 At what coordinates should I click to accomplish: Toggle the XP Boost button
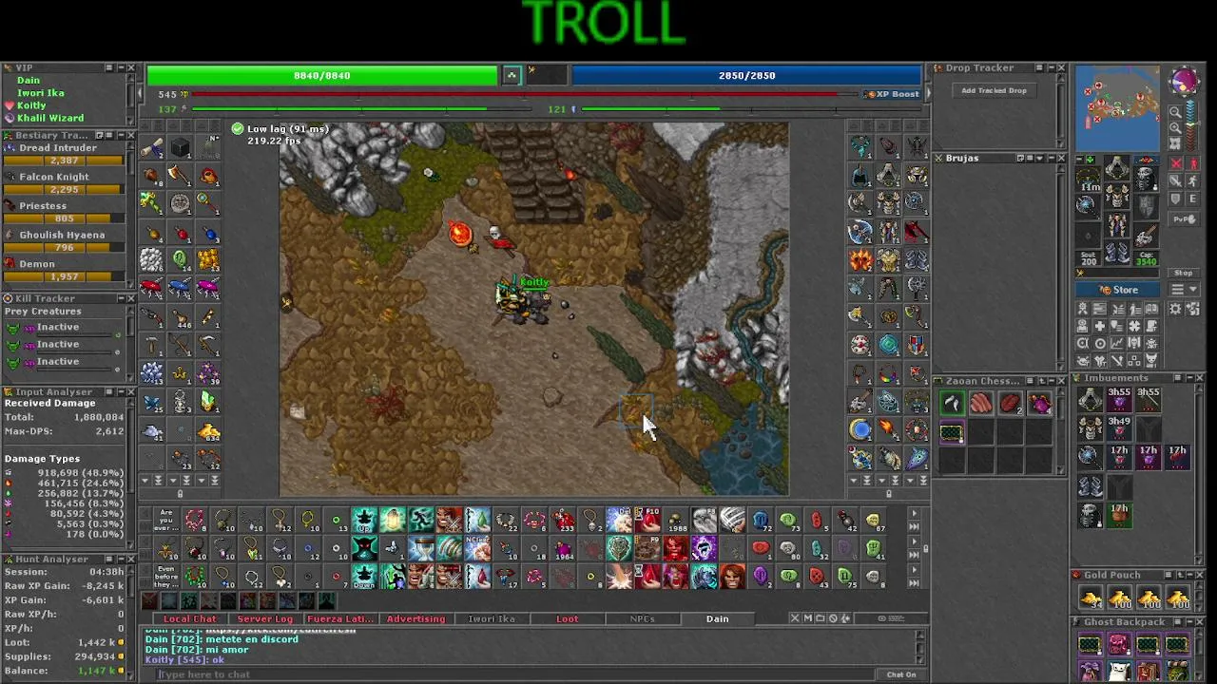pos(893,94)
